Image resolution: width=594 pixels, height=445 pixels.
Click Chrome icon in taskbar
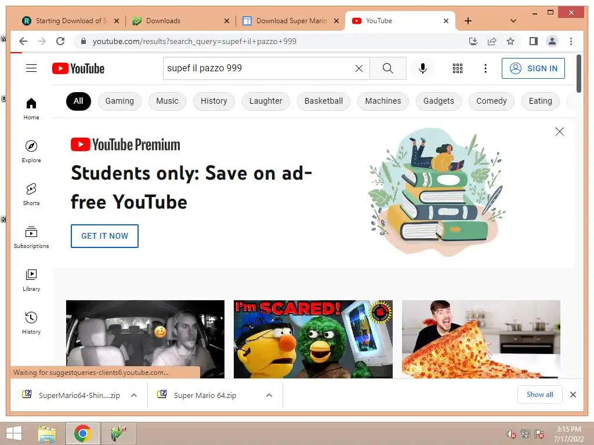click(x=82, y=433)
